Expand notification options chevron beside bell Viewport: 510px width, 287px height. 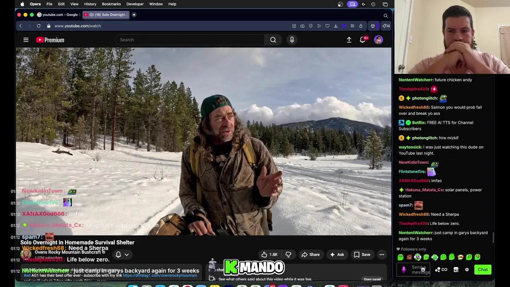point(127,255)
